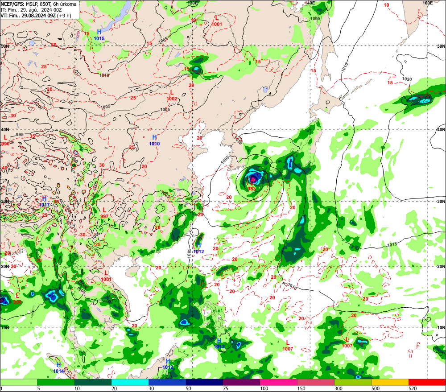Screen dimensions: 446x392
Task: Select the L 1001 low near 20N
Action: point(106,276)
